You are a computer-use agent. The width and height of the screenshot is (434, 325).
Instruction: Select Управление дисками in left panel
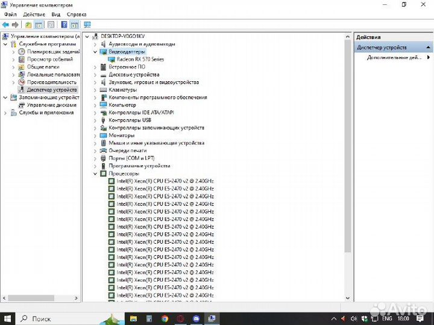point(51,105)
